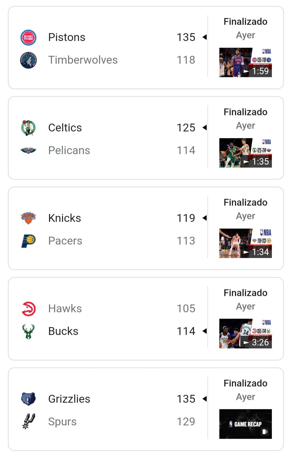Click the Atlanta Hawks logo

click(28, 309)
